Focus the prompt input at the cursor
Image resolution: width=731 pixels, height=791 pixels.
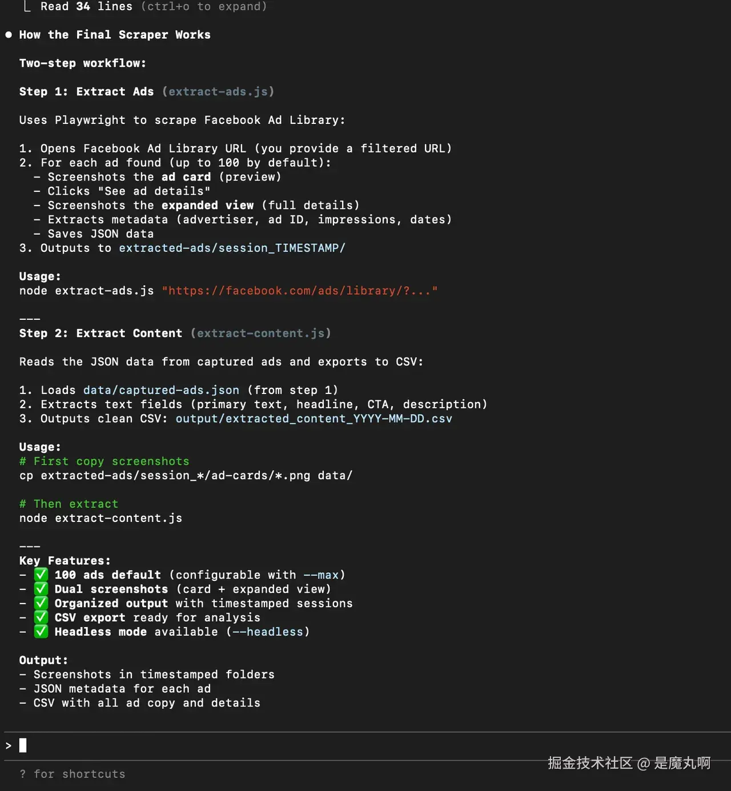[x=23, y=745]
